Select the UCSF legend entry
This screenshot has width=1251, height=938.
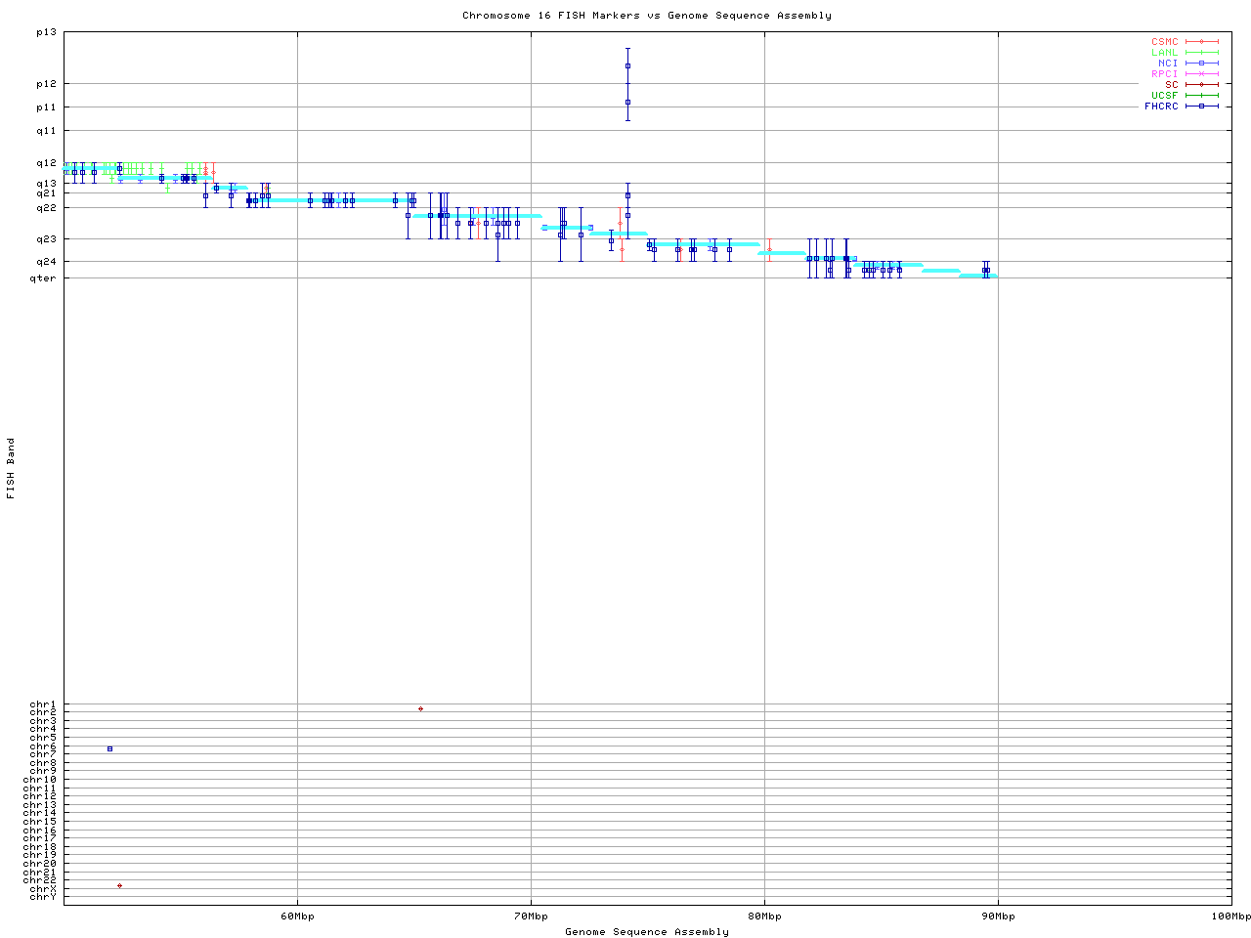(1165, 96)
